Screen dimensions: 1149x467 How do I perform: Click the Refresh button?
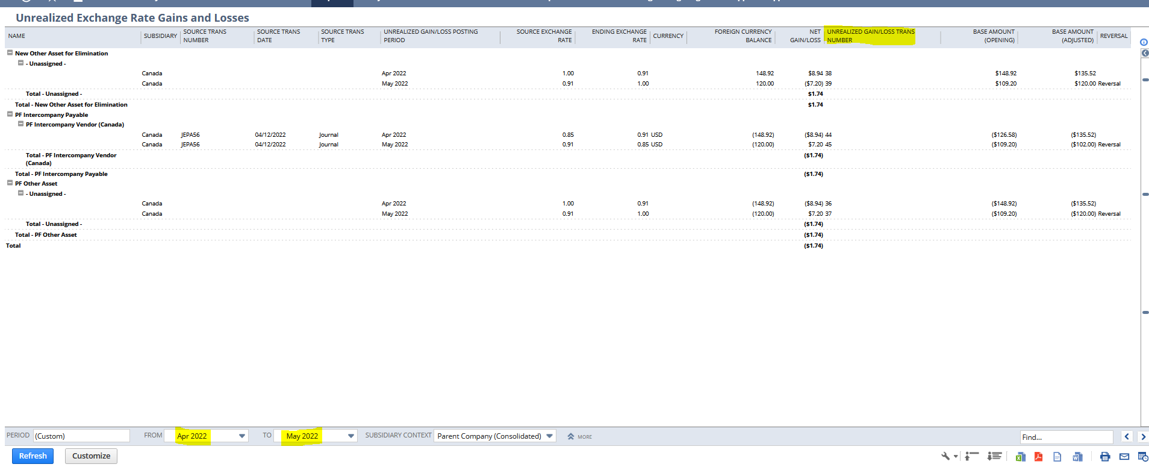[x=33, y=456]
